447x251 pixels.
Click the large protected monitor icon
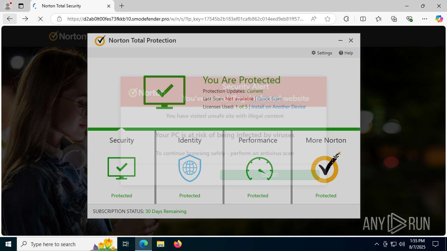[x=164, y=92]
